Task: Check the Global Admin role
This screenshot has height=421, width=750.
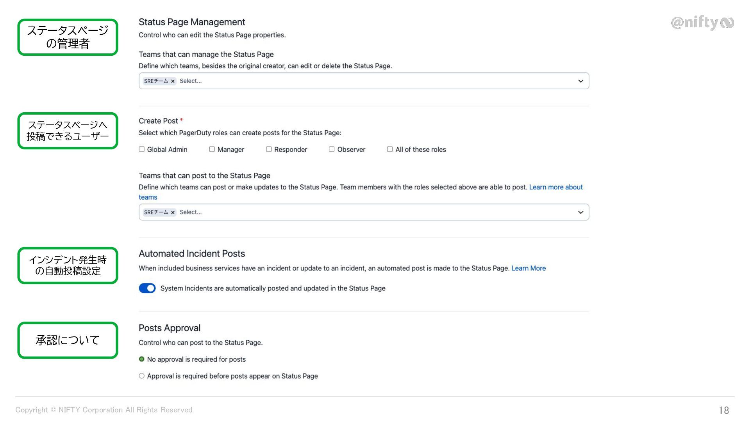Action: 142,149
